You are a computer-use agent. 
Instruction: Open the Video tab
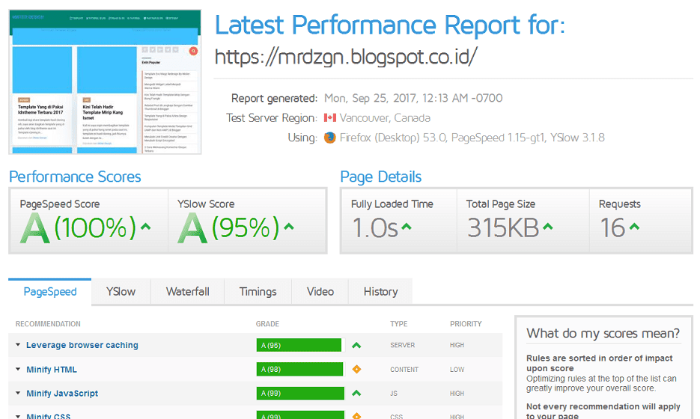click(x=320, y=292)
